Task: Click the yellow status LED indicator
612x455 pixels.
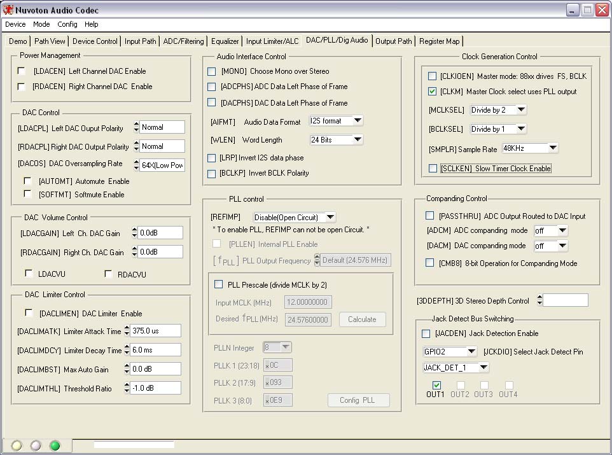Action: coord(17,445)
